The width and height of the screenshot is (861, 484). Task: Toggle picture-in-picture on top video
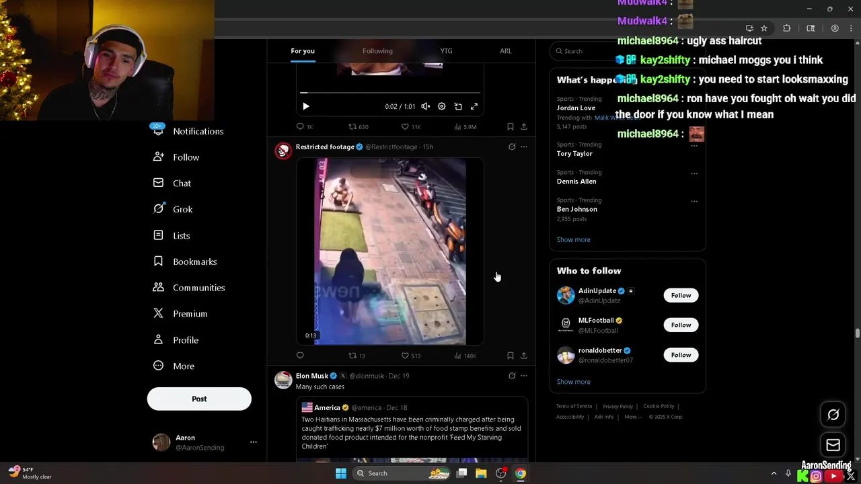pyautogui.click(x=458, y=106)
